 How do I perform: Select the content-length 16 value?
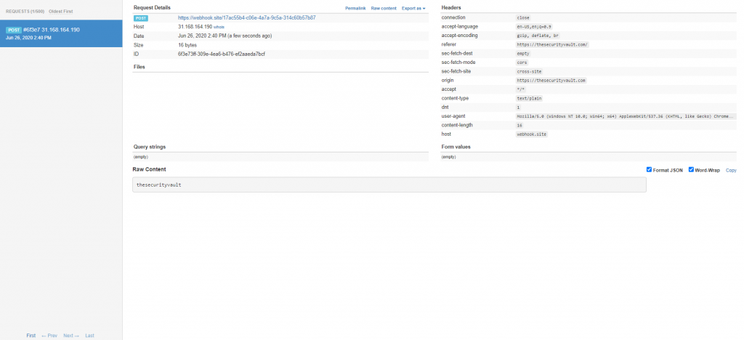(x=519, y=125)
